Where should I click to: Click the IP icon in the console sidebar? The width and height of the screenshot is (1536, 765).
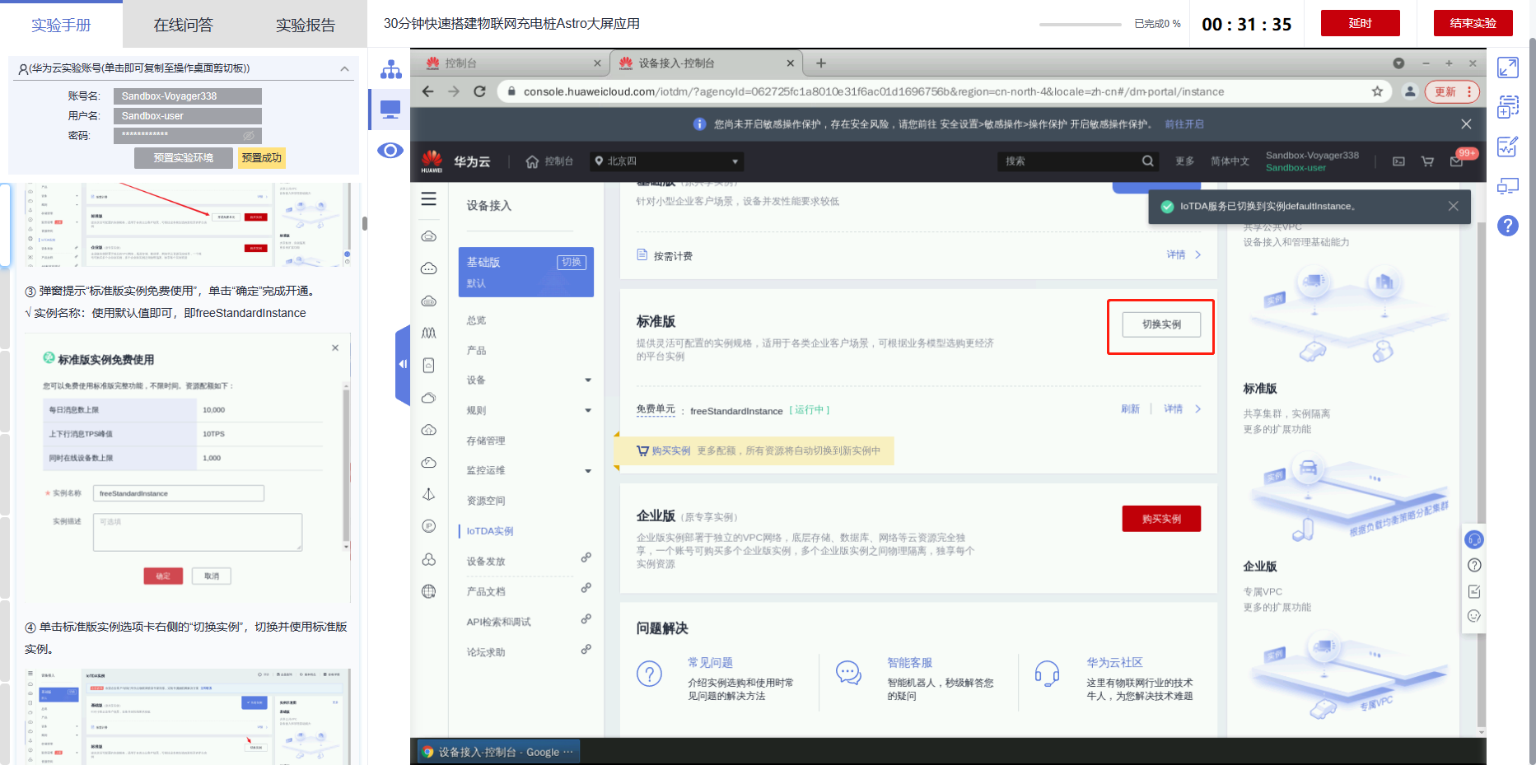pos(429,526)
